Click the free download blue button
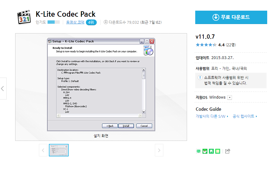Screen dimensions: 276x171 (231, 17)
